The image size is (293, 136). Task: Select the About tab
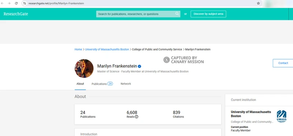(x=80, y=84)
